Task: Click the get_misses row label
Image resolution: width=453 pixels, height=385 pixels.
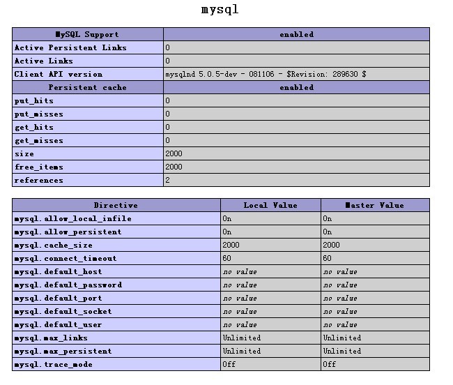Action: 39,140
